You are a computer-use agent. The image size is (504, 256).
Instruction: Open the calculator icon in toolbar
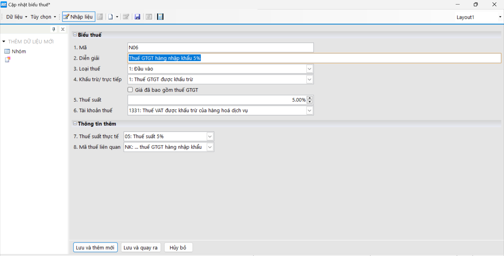click(x=160, y=17)
